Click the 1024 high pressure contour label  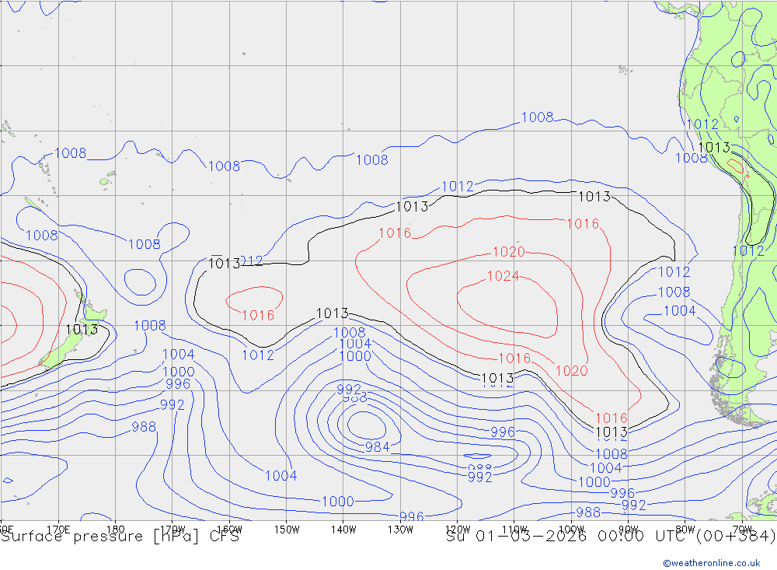(x=503, y=276)
